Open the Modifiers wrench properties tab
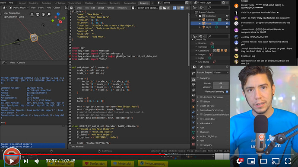The height and width of the screenshot is (167, 298). tap(193, 112)
